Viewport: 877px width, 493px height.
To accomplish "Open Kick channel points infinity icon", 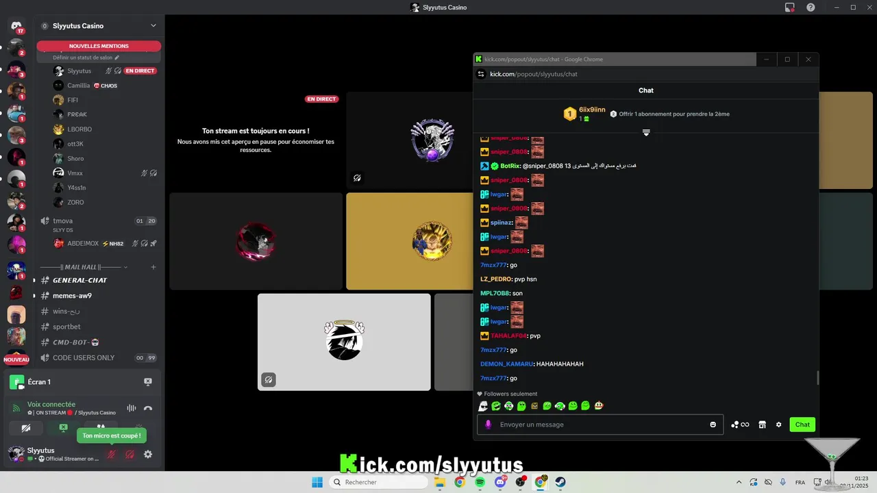I will coord(740,425).
